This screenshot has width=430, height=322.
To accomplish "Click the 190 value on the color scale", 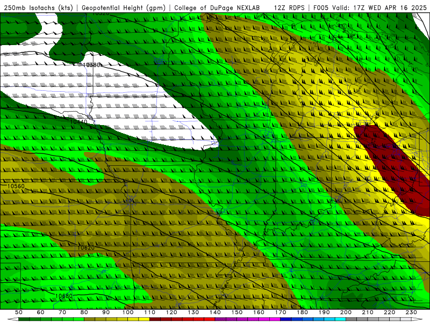I will [x=324, y=312].
